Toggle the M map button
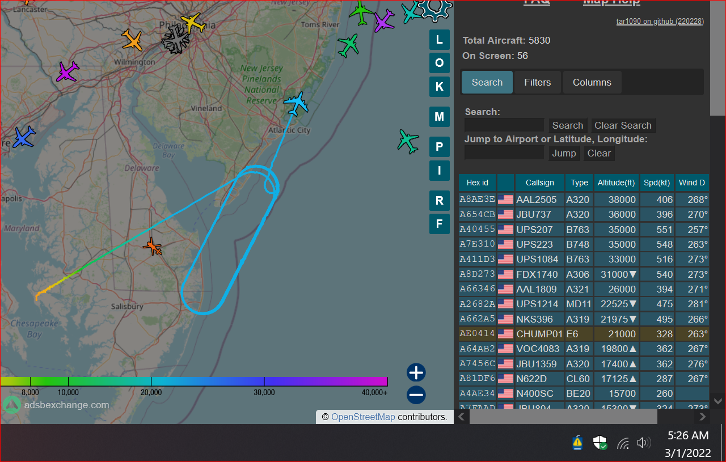726x462 pixels. (439, 117)
